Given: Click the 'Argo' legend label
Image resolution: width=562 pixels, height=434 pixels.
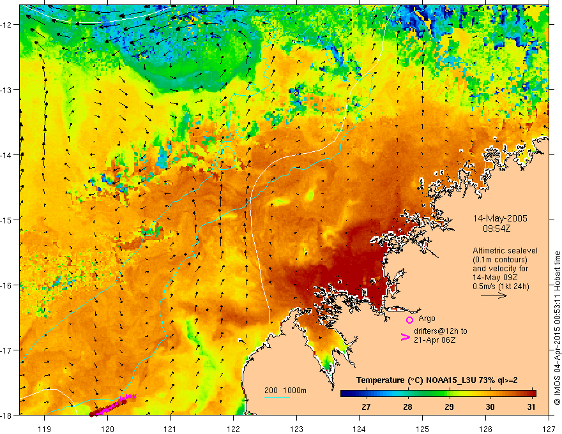Looking at the screenshot, I should [427, 318].
